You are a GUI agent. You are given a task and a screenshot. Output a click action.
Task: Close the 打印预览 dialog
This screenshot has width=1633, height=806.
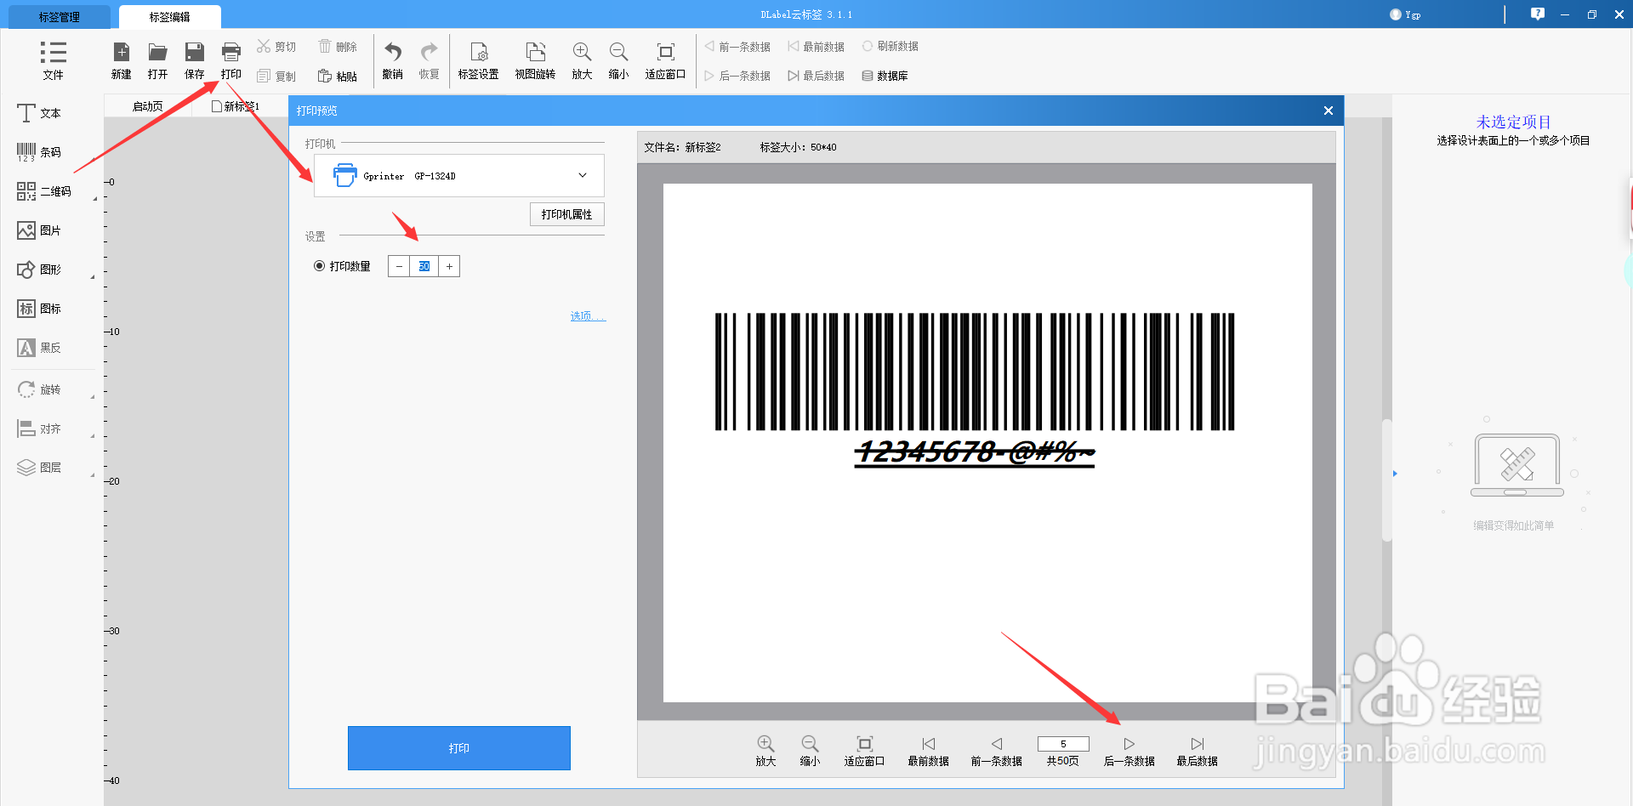1329,111
